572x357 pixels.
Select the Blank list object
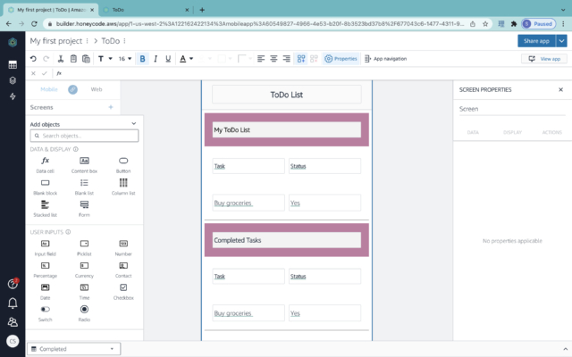tap(84, 187)
